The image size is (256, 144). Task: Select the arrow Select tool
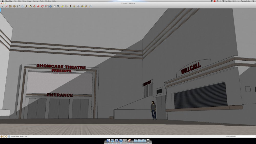tap(2, 6)
